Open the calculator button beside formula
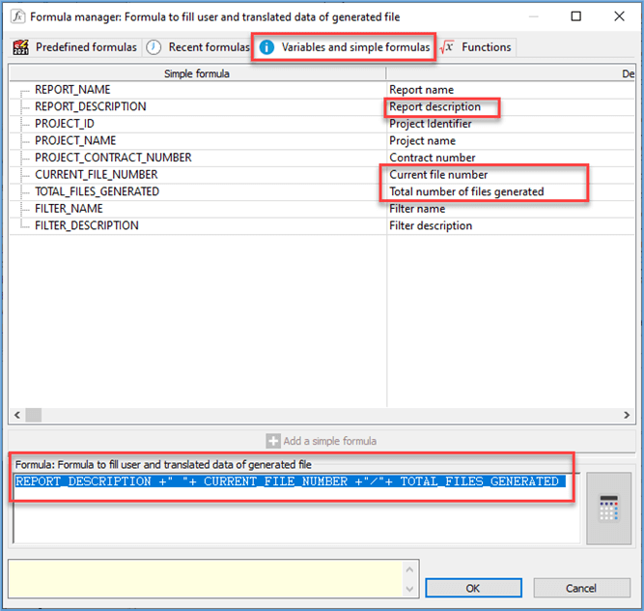The width and height of the screenshot is (644, 611). 608,509
